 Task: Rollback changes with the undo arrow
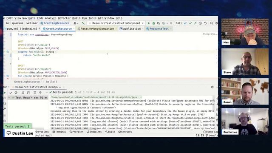tap(205, 23)
